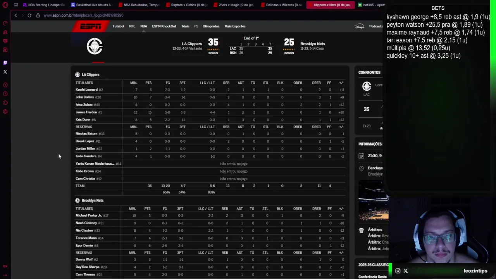This screenshot has width=496, height=279.
Task: Click the address bar URL
Action: coord(83,15)
